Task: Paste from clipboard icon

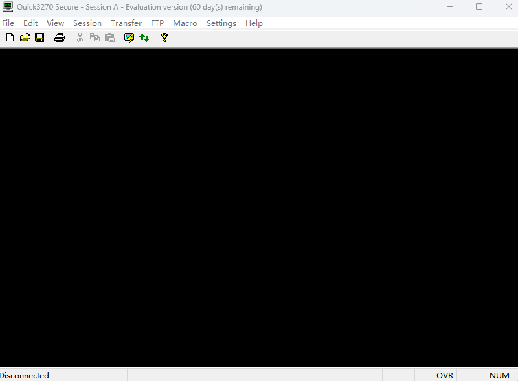Action: tap(109, 38)
